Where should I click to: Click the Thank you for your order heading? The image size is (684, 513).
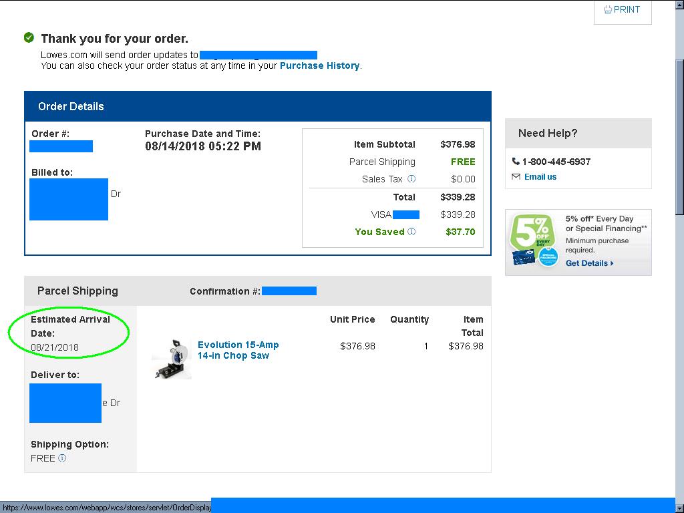tap(115, 39)
